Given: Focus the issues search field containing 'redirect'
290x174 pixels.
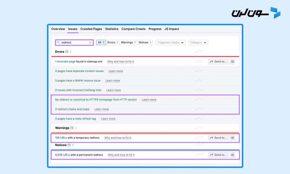Looking at the screenshot, I should 74,43.
